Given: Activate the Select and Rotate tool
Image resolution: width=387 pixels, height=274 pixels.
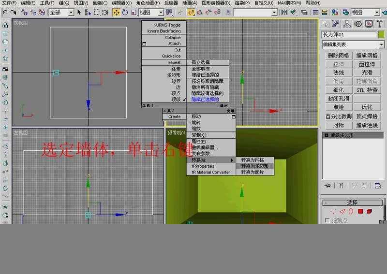Looking at the screenshot, I should click(x=125, y=12).
